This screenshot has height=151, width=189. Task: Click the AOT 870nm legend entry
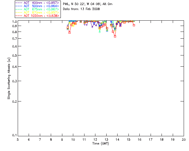coord(37,12)
